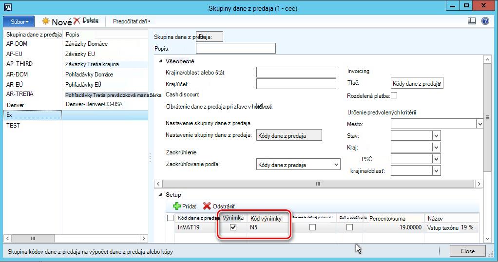Click the 19.00000 percentage cell

click(x=393, y=227)
